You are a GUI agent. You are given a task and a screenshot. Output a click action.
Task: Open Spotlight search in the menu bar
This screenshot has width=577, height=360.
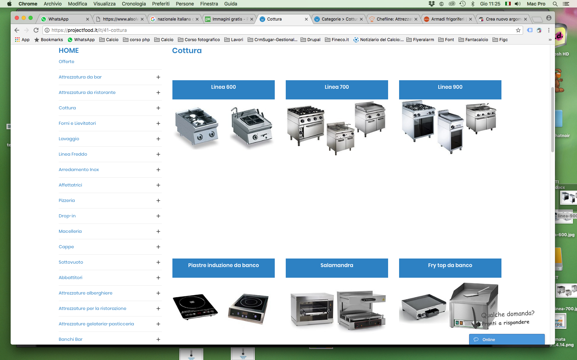pyautogui.click(x=555, y=4)
